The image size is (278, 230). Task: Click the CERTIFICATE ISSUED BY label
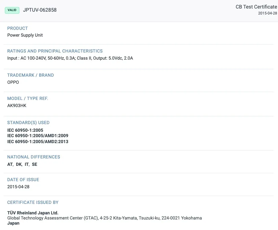coord(33,202)
